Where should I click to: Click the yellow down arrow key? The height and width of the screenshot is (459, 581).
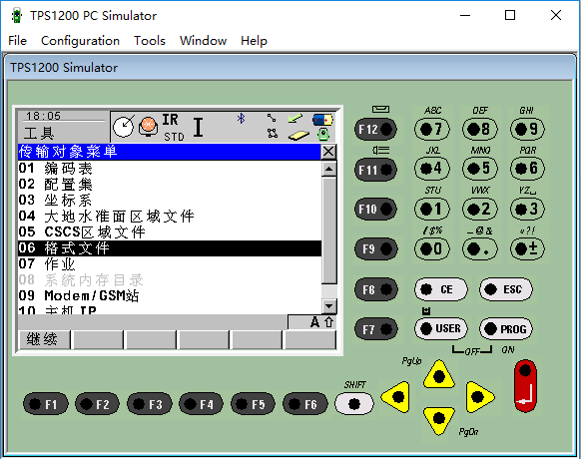[x=438, y=420]
